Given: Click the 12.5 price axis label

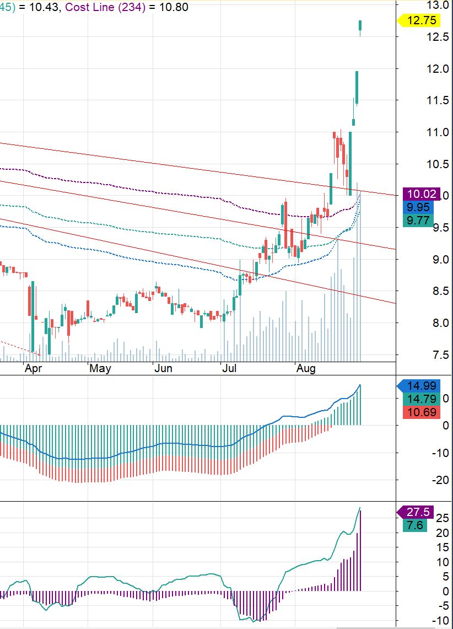Looking at the screenshot, I should tap(438, 37).
